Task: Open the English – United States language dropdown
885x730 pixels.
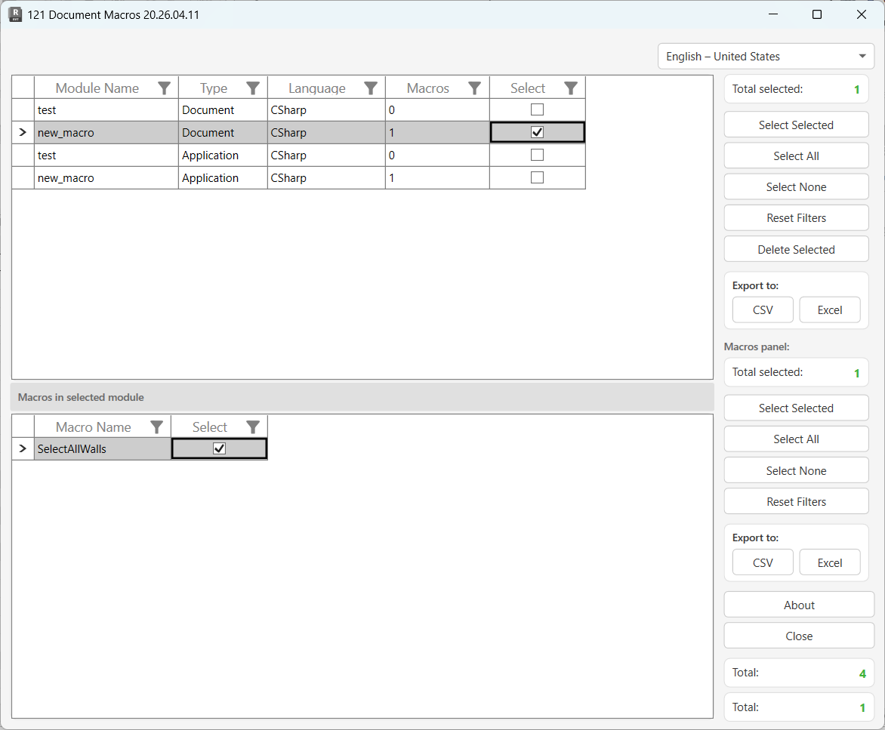Action: point(765,56)
